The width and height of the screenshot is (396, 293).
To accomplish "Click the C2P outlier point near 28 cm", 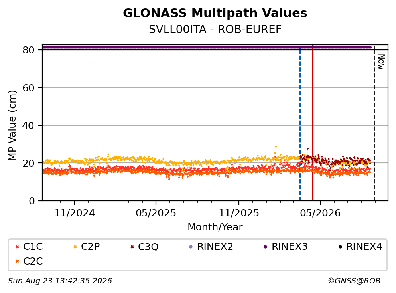I will pos(276,146).
